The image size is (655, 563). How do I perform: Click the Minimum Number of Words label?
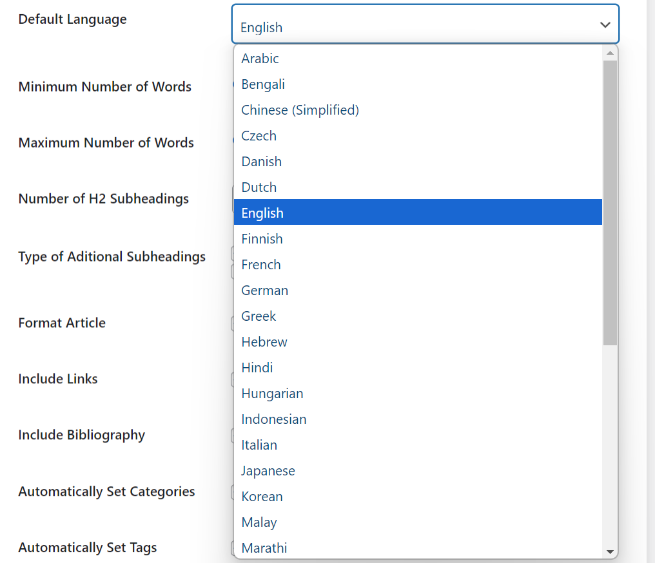pyautogui.click(x=105, y=87)
